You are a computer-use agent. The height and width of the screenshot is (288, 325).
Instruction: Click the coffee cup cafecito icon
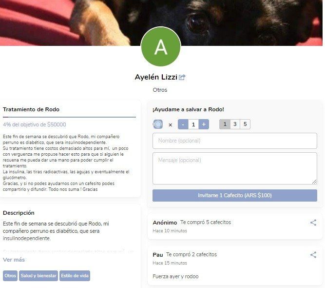tap(158, 124)
